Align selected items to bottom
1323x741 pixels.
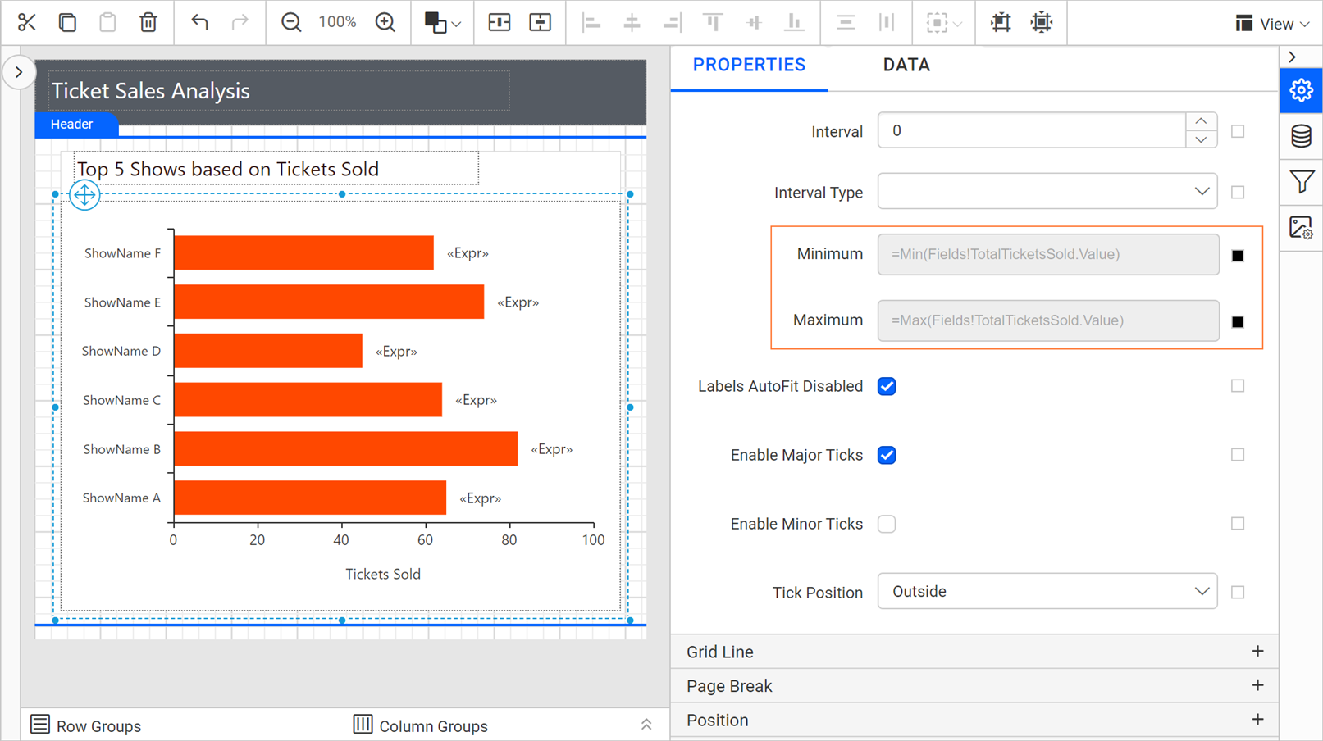pyautogui.click(x=794, y=23)
